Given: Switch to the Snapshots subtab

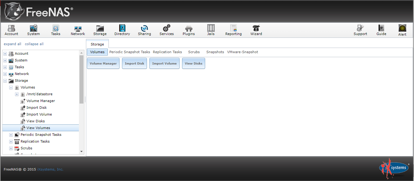Looking at the screenshot, I should [x=215, y=52].
